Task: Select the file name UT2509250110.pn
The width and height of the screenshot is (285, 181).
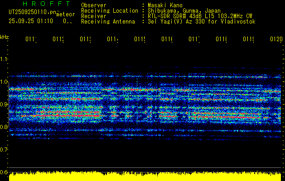Action: 33,12
